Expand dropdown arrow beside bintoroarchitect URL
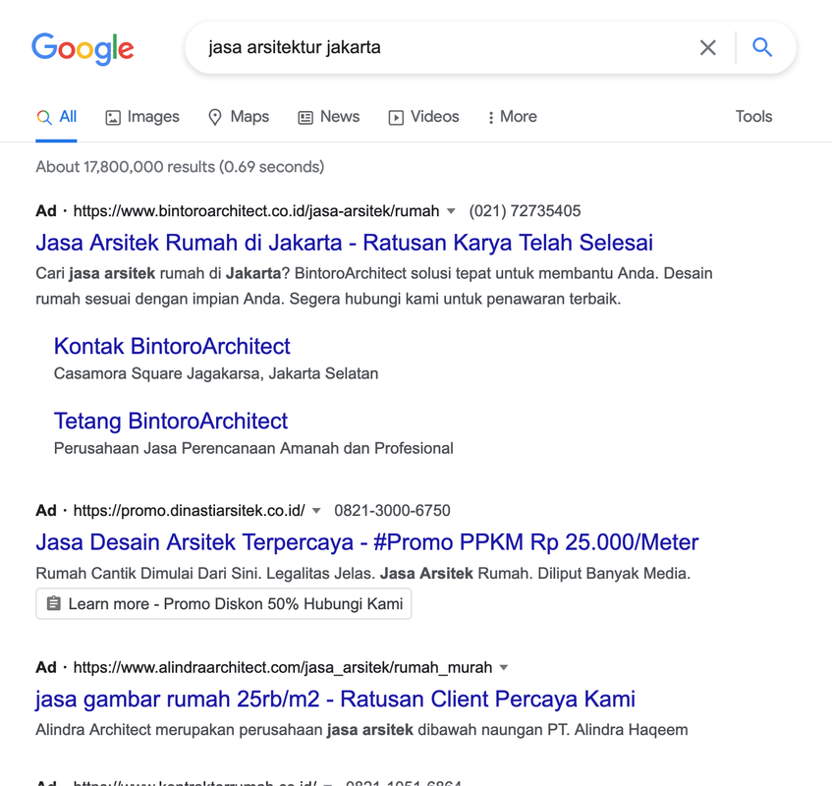Image resolution: width=832 pixels, height=786 pixels. 451,211
